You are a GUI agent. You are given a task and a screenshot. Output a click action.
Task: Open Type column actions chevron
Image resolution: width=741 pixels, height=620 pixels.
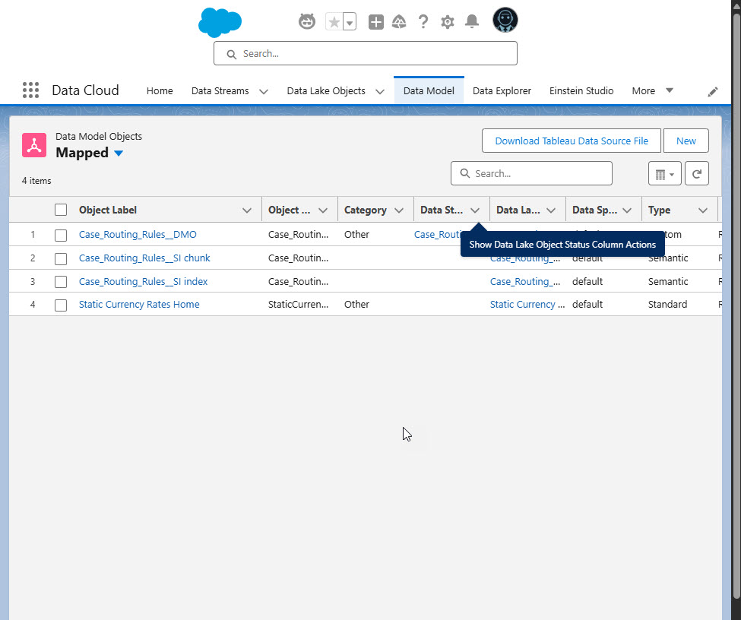click(703, 210)
